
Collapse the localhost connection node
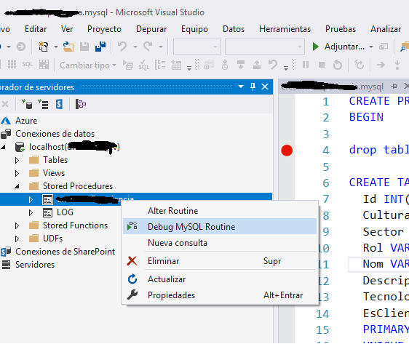point(4,147)
